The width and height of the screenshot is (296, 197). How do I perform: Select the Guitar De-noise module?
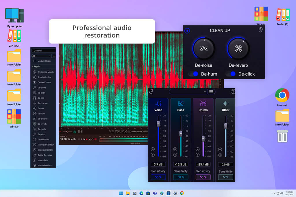(x=43, y=155)
